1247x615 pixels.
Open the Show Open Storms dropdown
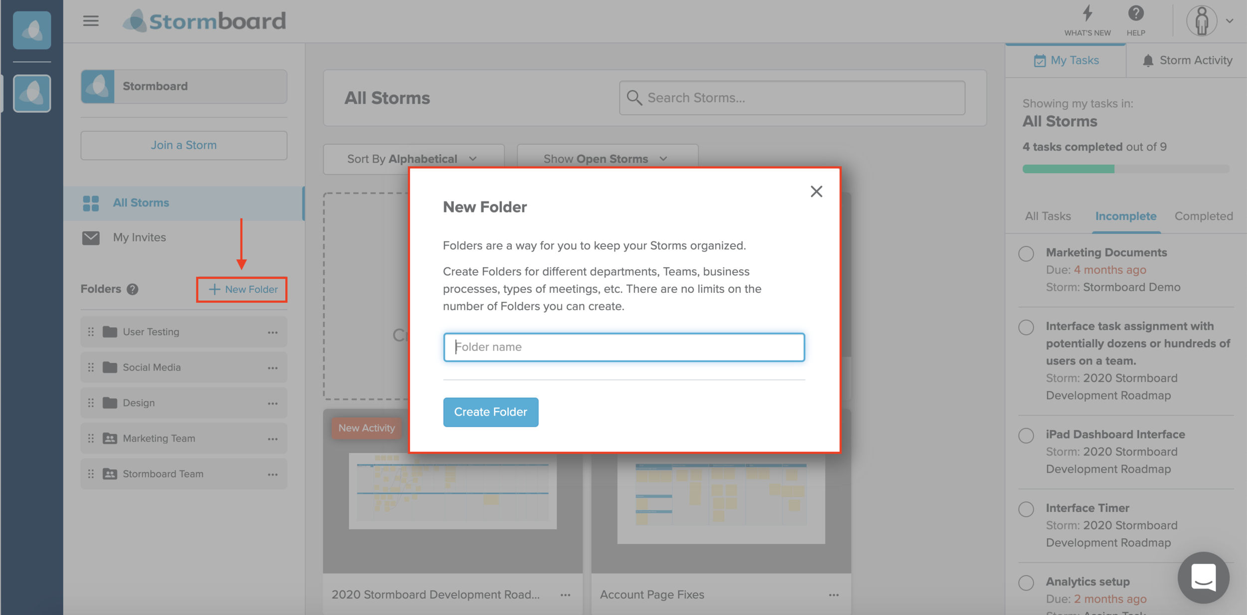(x=608, y=159)
